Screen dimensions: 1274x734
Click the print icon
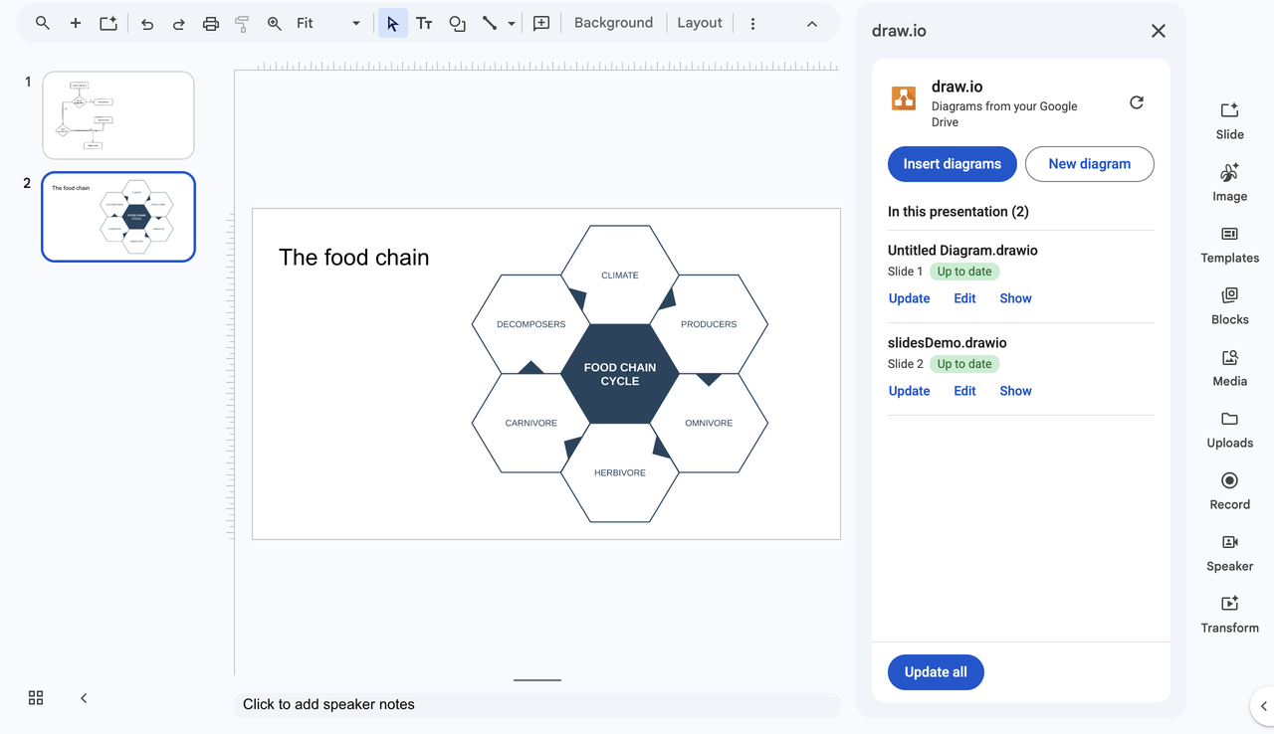pyautogui.click(x=211, y=23)
